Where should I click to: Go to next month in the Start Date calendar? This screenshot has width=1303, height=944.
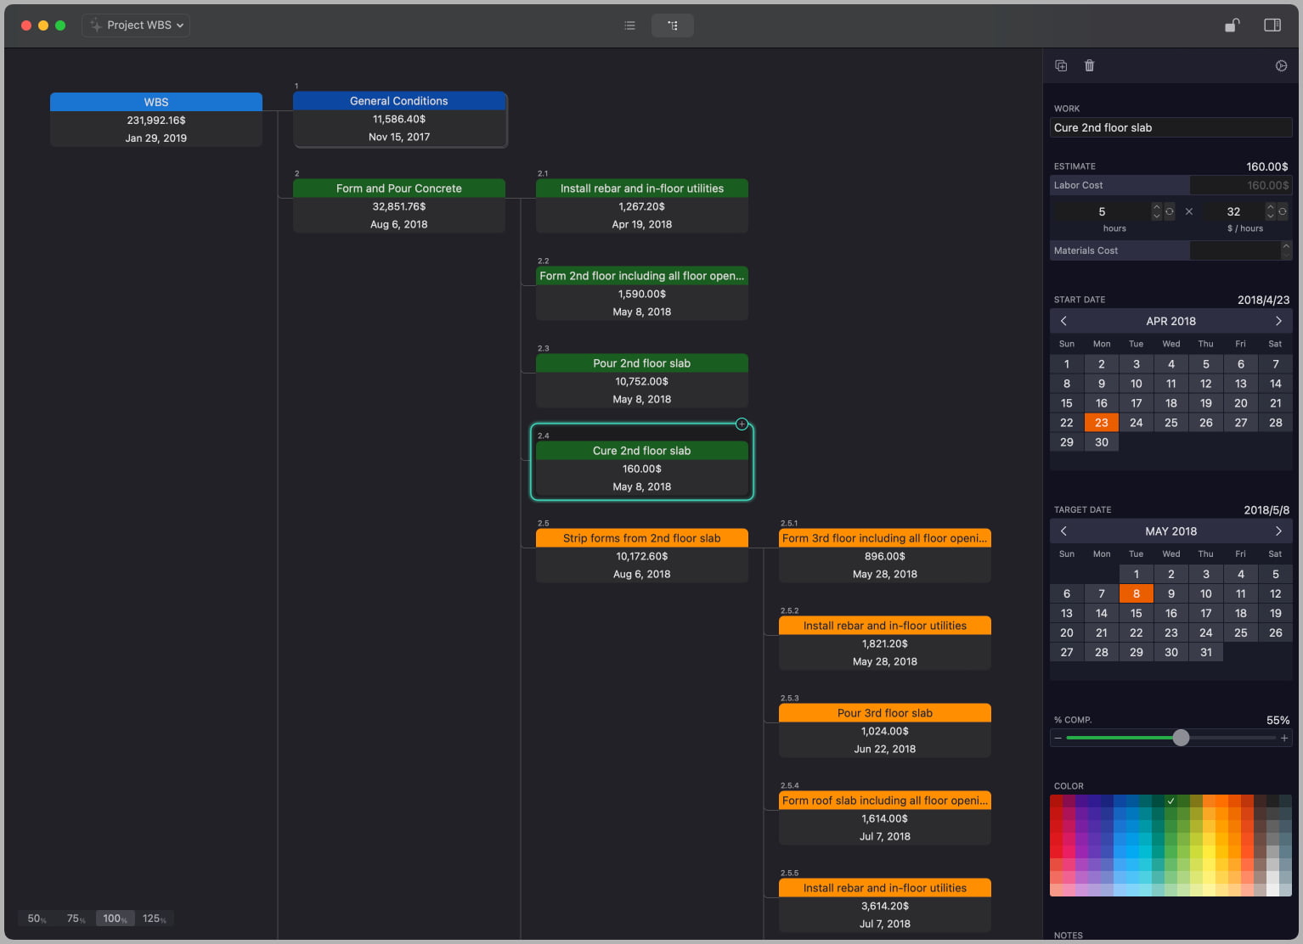pos(1278,321)
